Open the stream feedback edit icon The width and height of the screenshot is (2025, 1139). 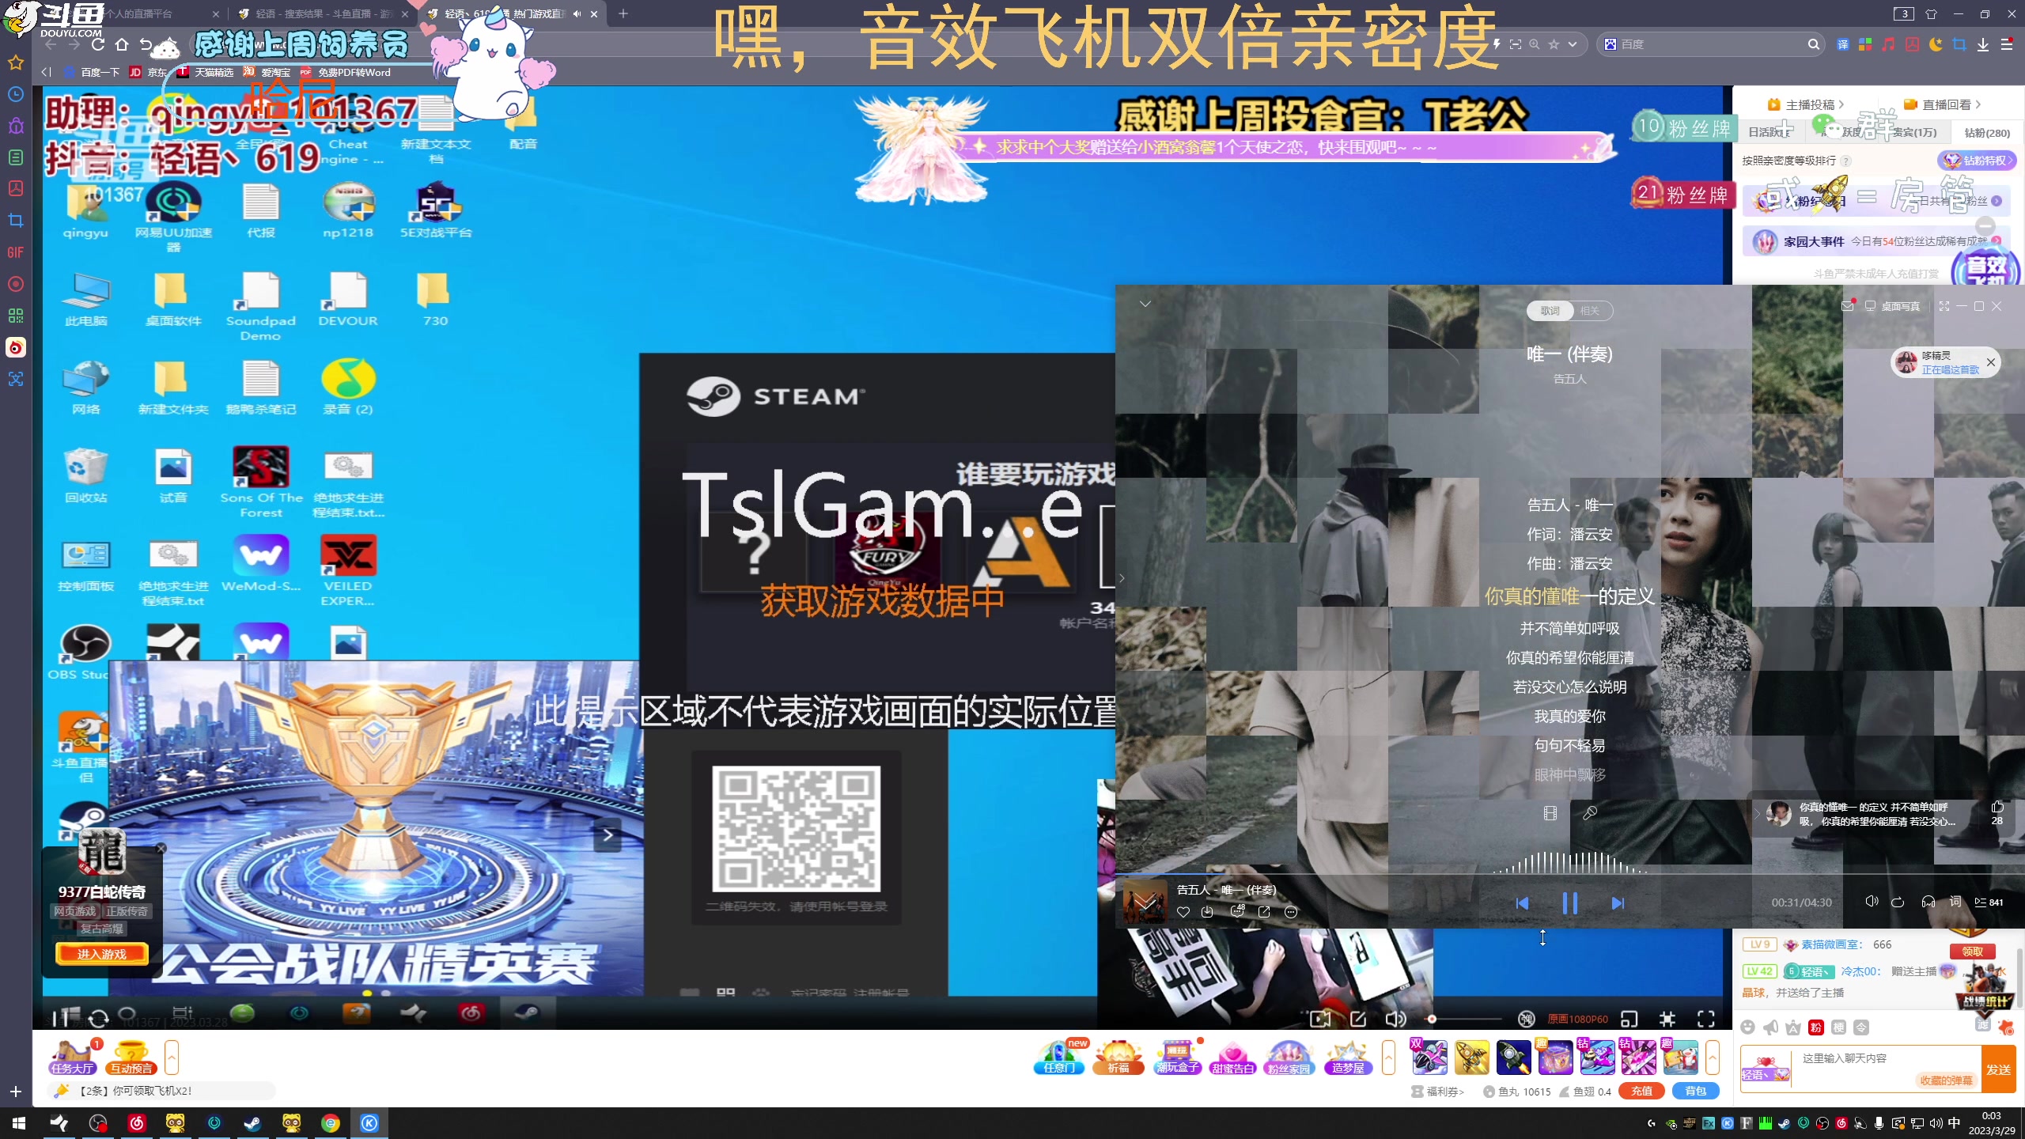(1358, 1019)
